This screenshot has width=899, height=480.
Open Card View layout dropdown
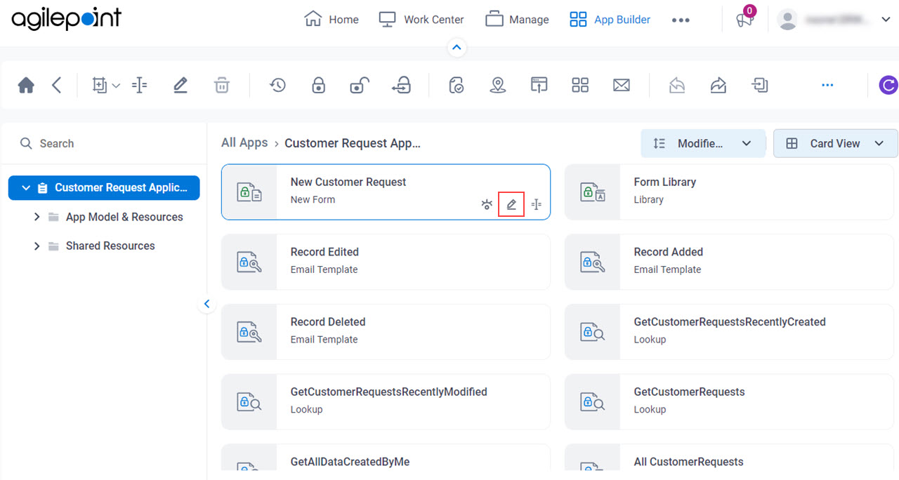click(835, 143)
